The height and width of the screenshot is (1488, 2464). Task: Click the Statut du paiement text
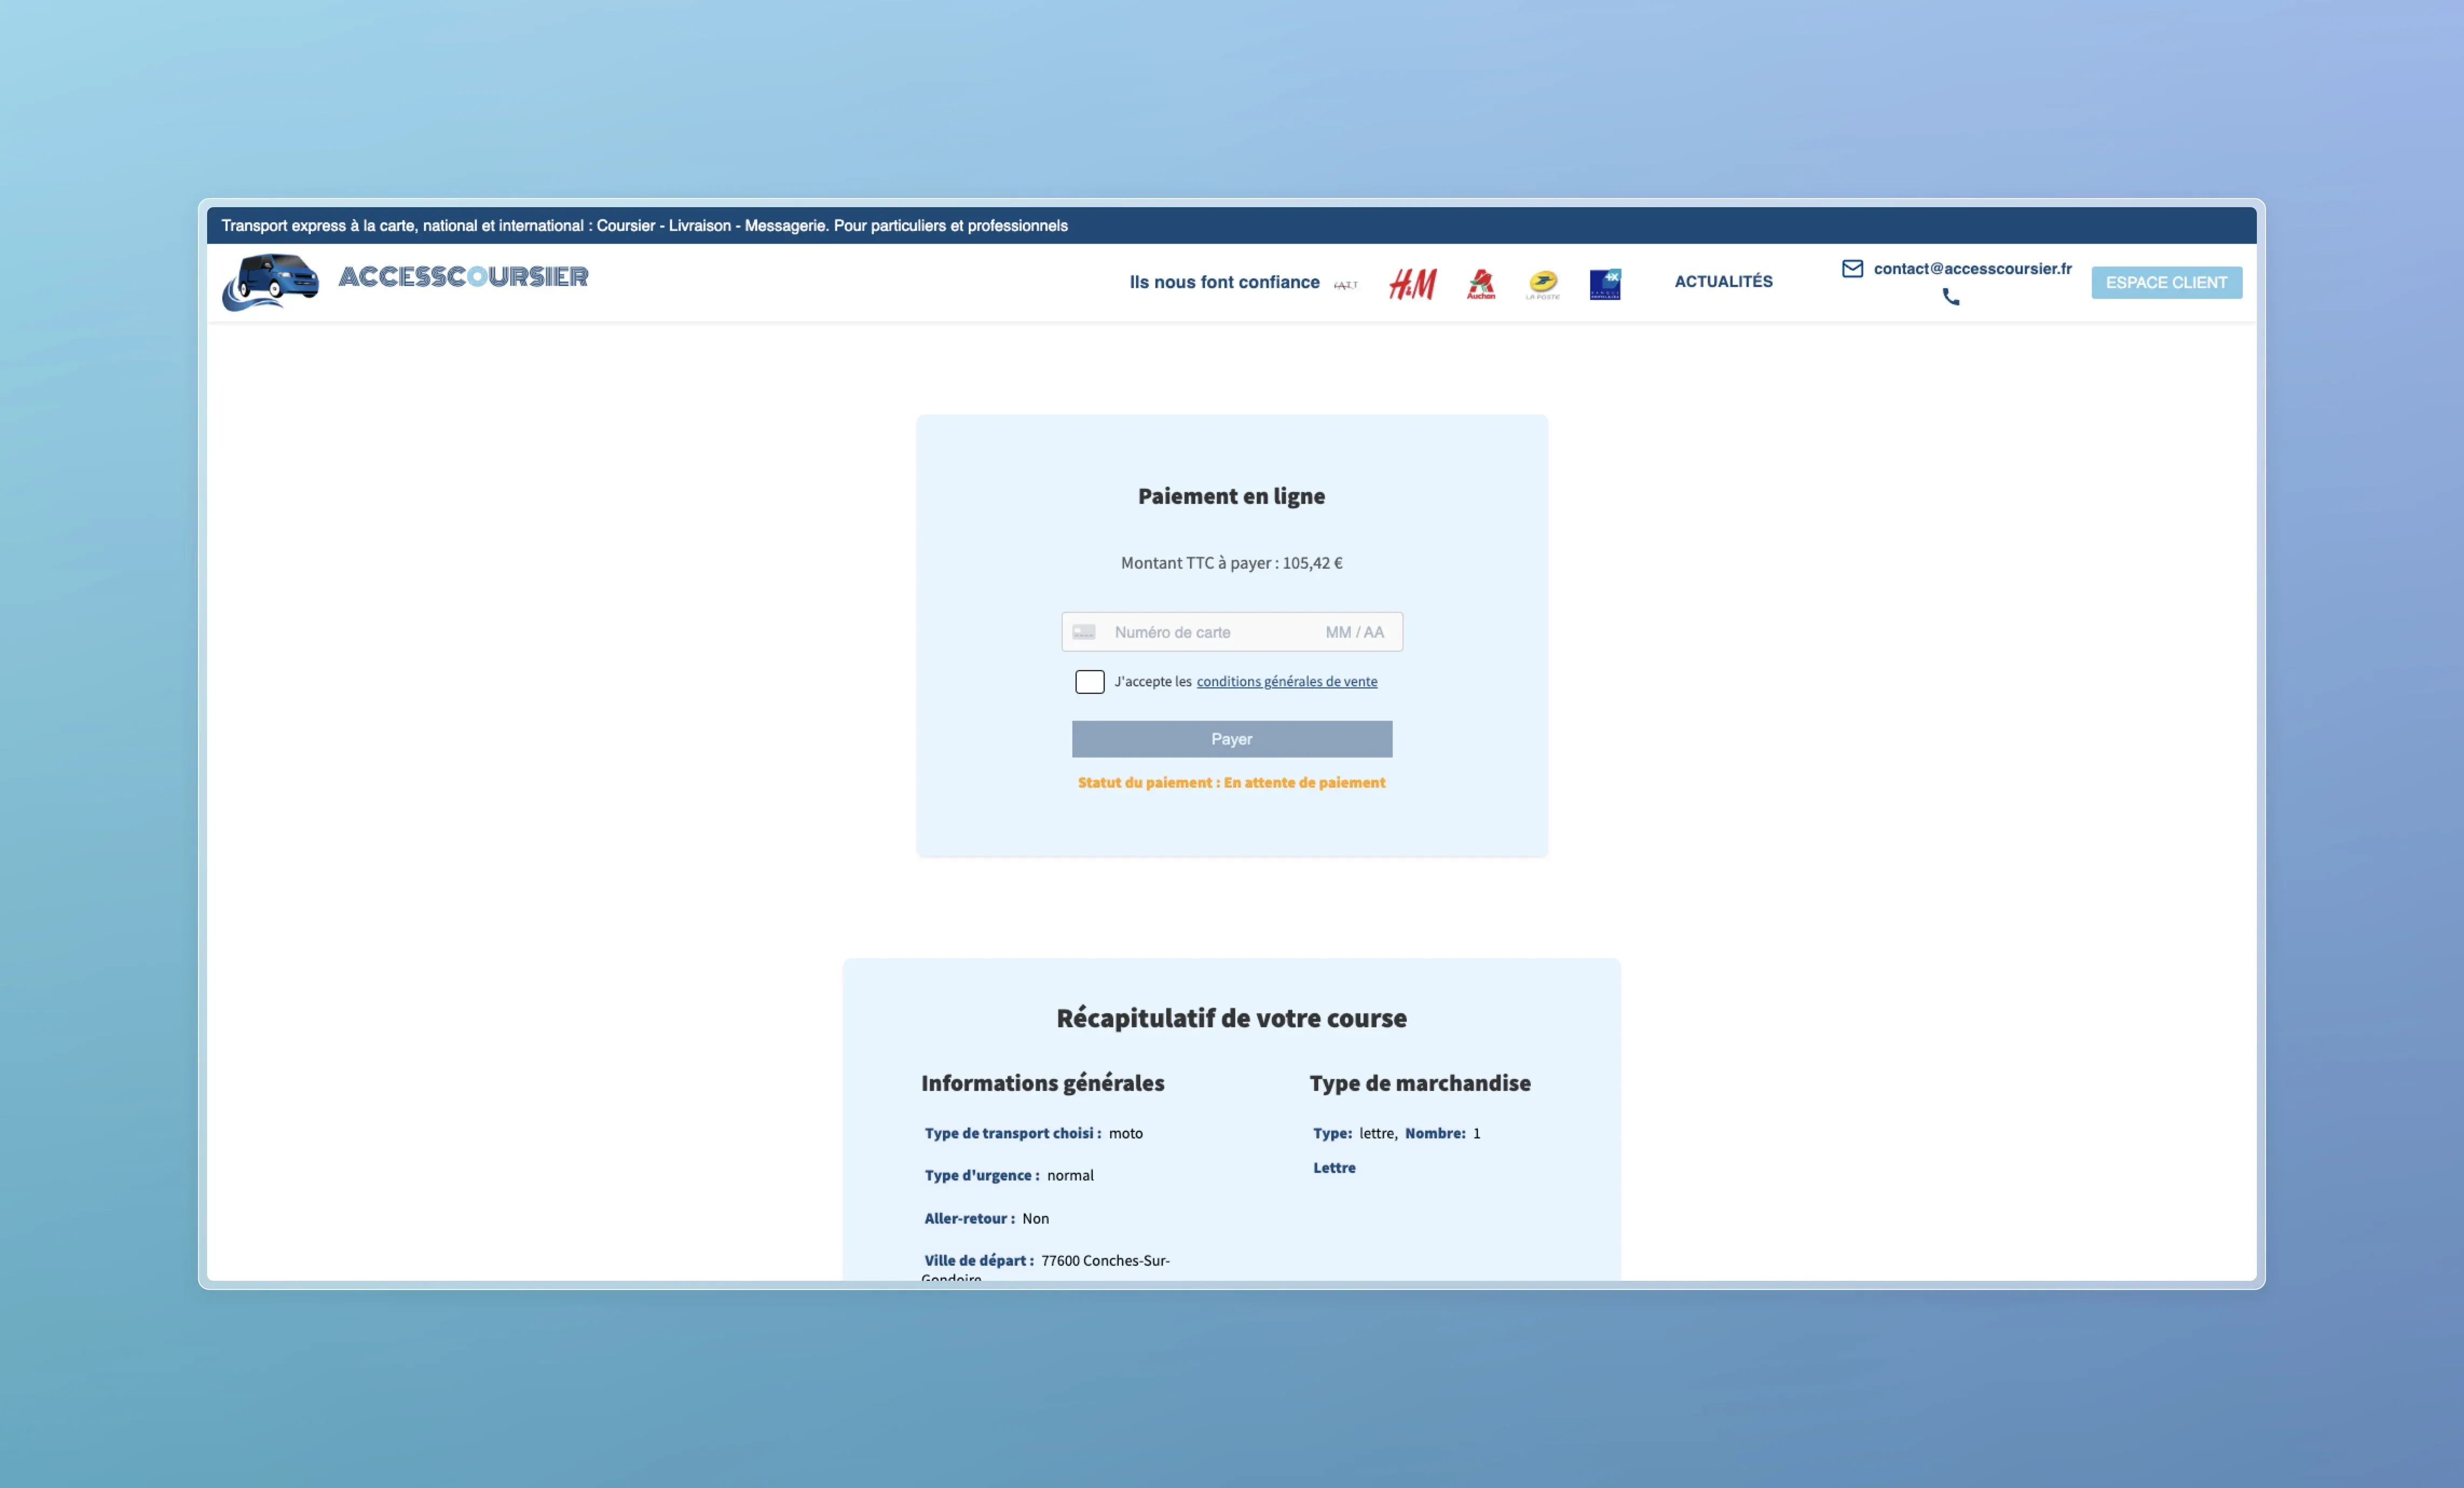click(x=1231, y=782)
